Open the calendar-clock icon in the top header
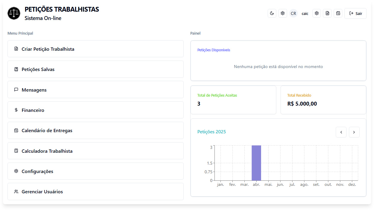This screenshot has height=210, width=374. (x=338, y=13)
